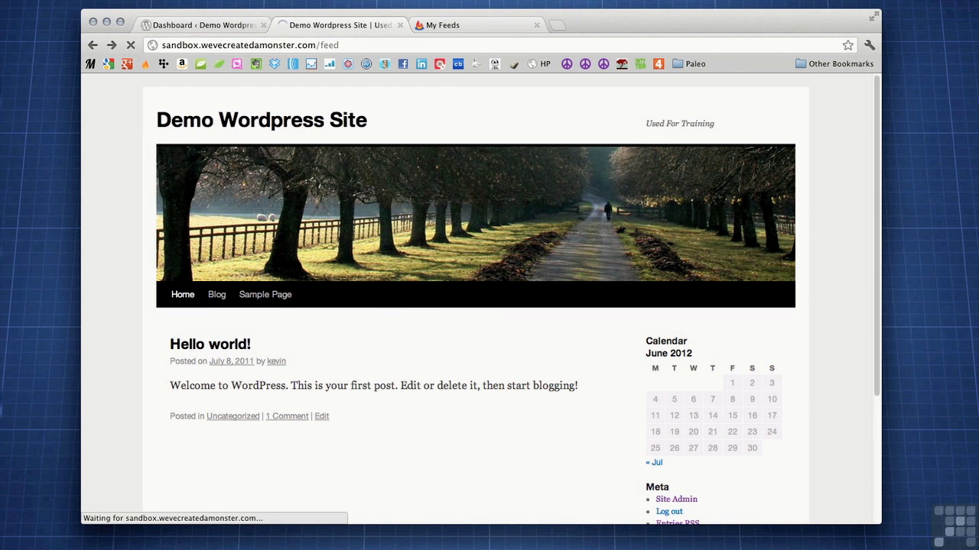The height and width of the screenshot is (550, 979).
Task: Open the italic M bookmark icon
Action: tap(90, 64)
